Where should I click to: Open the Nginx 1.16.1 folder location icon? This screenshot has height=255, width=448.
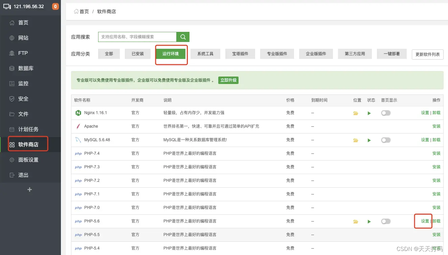pos(356,113)
